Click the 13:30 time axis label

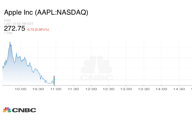coord(144,89)
